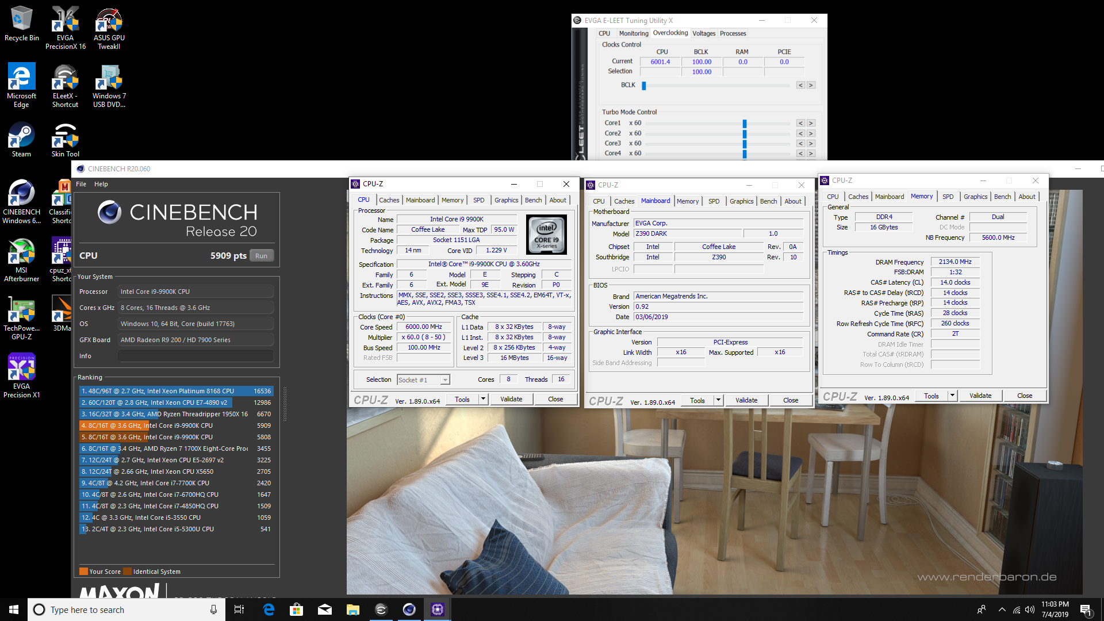Open Bench tab in Mainboard CPU-Z
Screen dimensions: 1104x621
[x=768, y=201]
